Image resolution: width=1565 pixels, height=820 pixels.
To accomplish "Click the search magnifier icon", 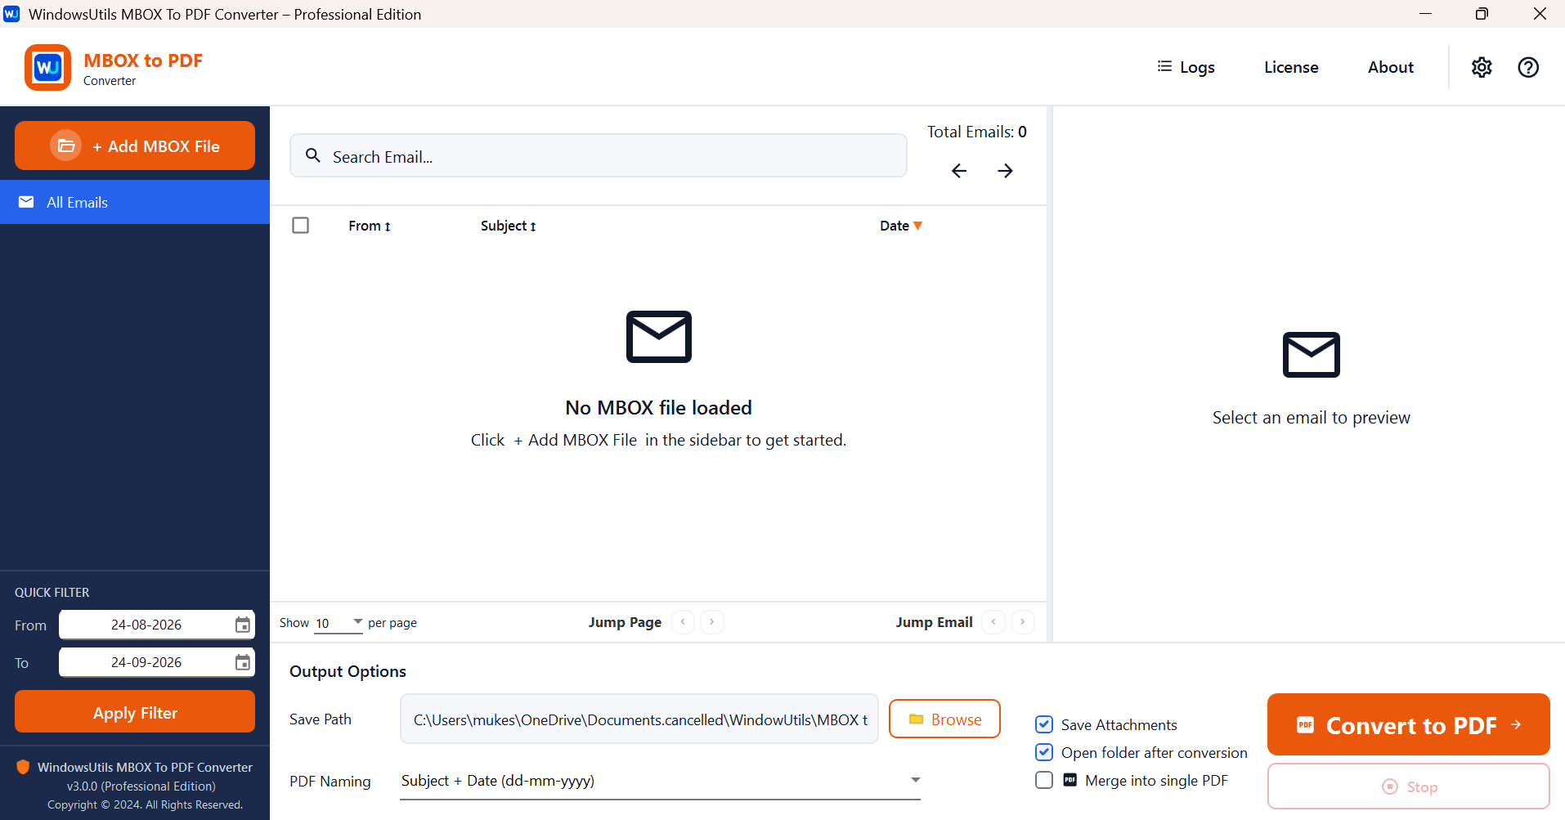I will [x=313, y=155].
